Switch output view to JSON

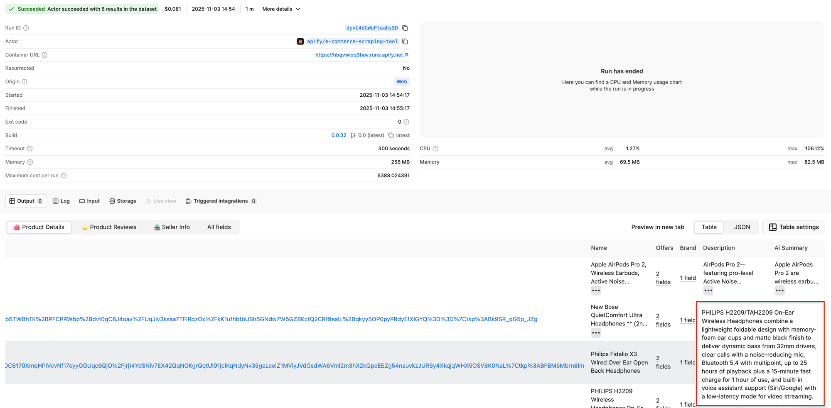click(x=742, y=227)
